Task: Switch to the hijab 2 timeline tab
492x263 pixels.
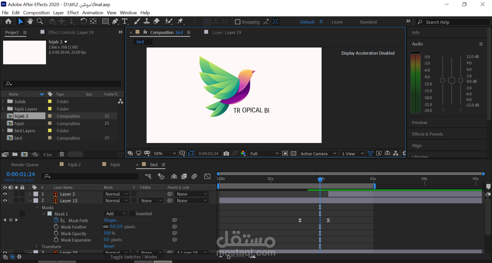Action: [74, 165]
